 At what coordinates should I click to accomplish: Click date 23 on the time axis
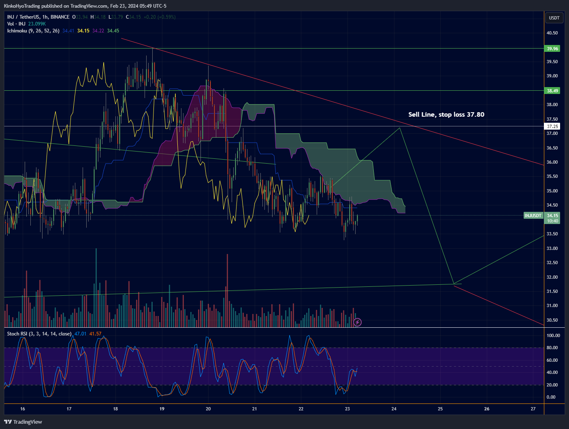point(347,409)
